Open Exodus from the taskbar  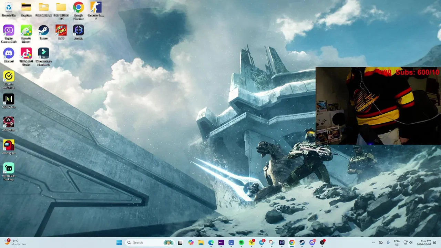point(282,242)
